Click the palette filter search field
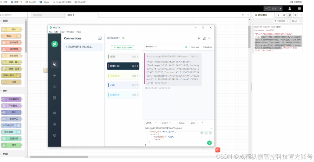The image size is (314, 162). [x=13, y=15]
